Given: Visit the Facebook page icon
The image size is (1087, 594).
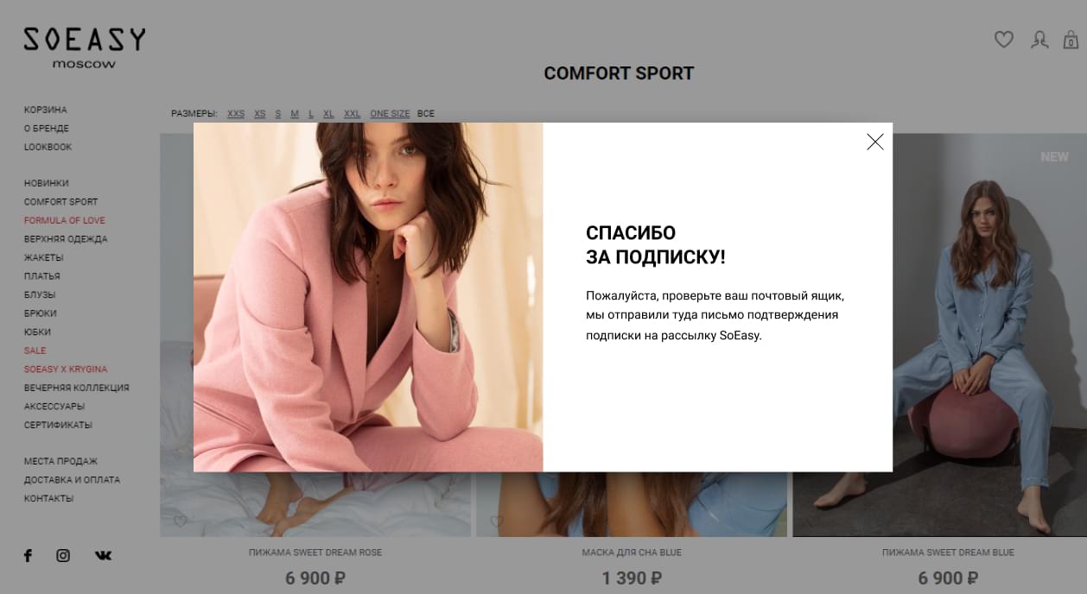Looking at the screenshot, I should (x=28, y=556).
